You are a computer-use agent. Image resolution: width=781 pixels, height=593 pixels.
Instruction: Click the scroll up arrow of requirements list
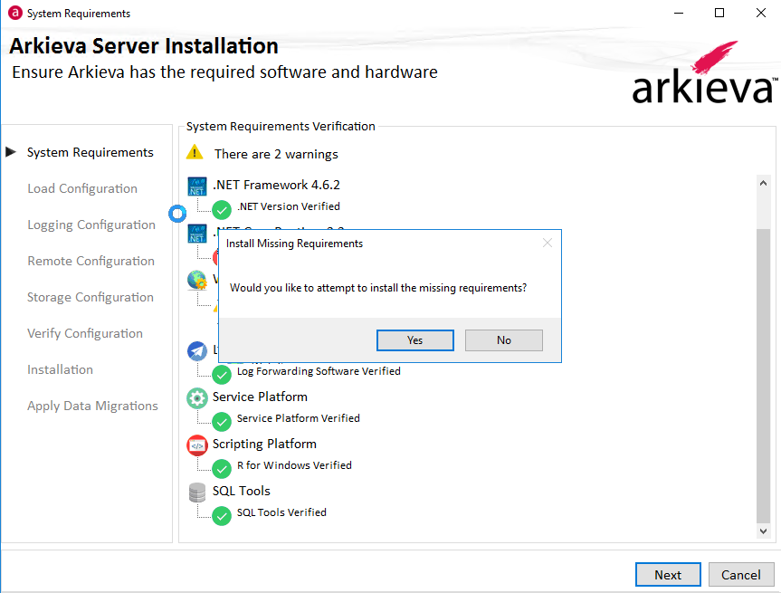click(x=763, y=184)
